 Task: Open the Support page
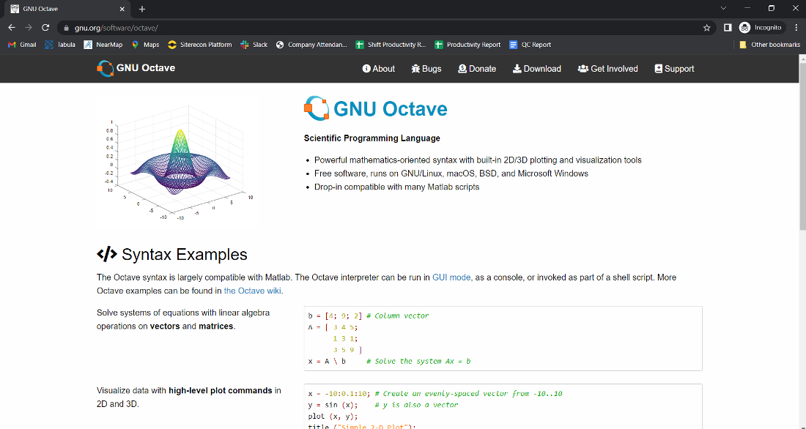click(x=674, y=69)
